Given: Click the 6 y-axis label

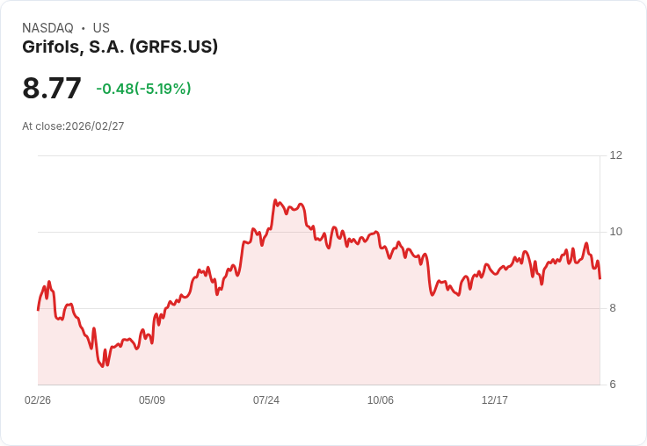Looking at the screenshot, I should 613,385.
